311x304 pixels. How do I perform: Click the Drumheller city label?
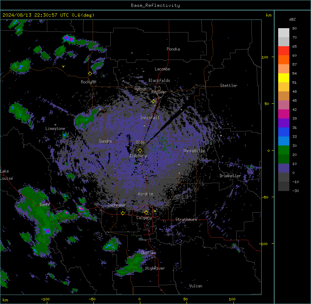[x=230, y=176]
